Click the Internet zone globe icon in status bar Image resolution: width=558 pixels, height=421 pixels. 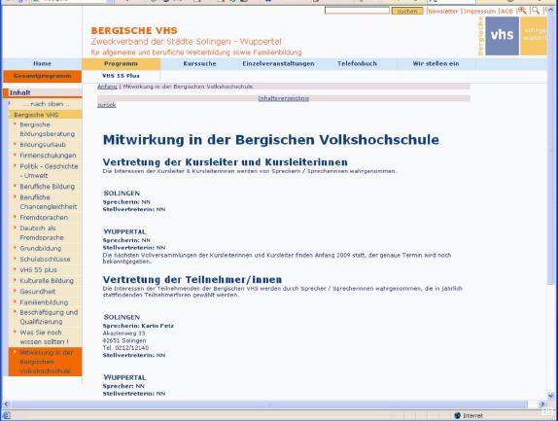tap(457, 415)
